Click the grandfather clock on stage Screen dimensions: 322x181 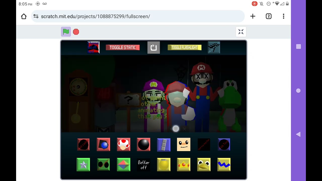[x=78, y=101]
